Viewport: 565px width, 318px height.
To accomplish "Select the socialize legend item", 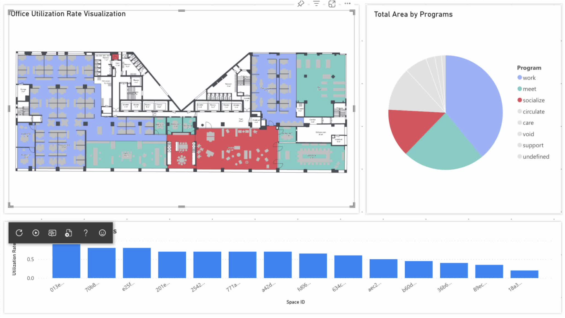I will tap(531, 100).
